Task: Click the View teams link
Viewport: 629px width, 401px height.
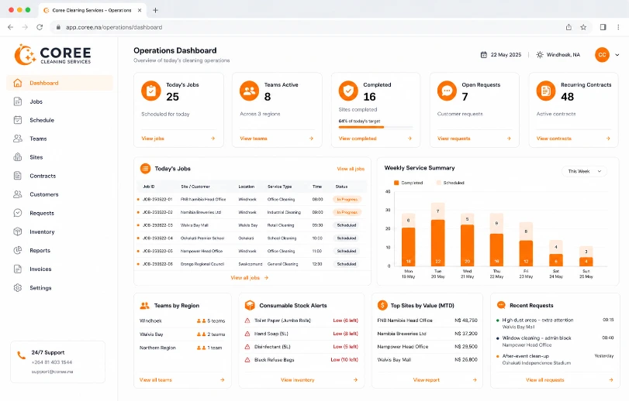Action: (x=254, y=139)
